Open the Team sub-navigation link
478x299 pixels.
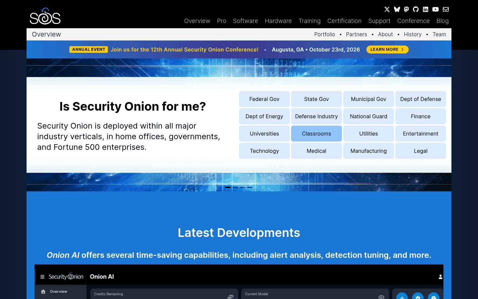point(439,34)
